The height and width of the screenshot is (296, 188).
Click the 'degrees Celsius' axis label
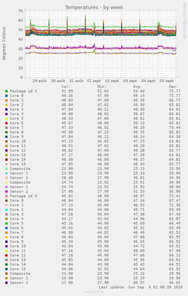pos(4,44)
